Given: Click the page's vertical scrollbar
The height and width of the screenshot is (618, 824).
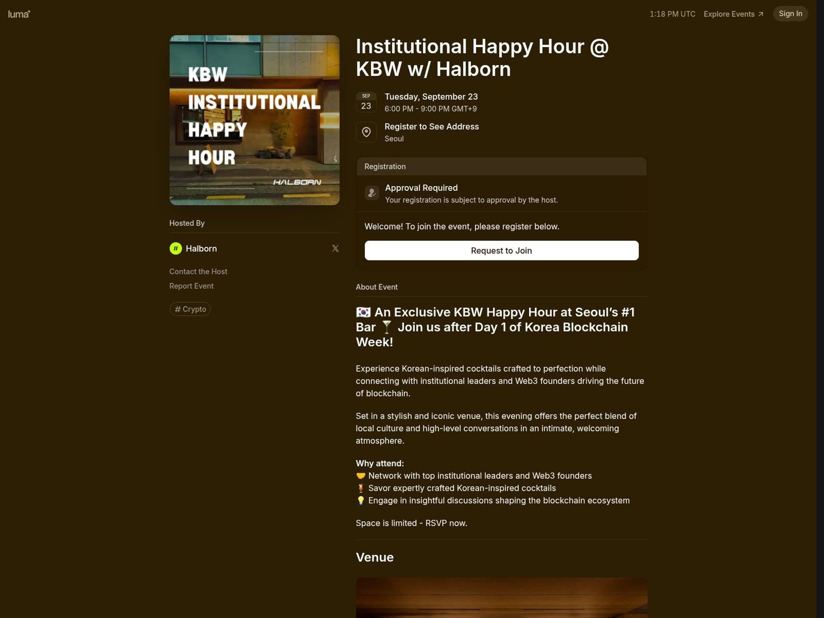Looking at the screenshot, I should pos(820,309).
